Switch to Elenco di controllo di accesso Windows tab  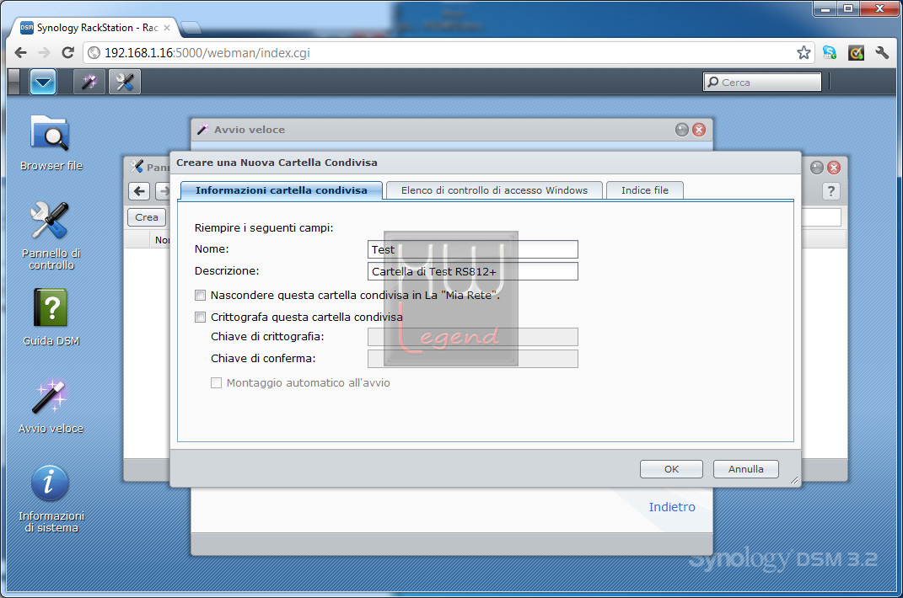pyautogui.click(x=494, y=190)
